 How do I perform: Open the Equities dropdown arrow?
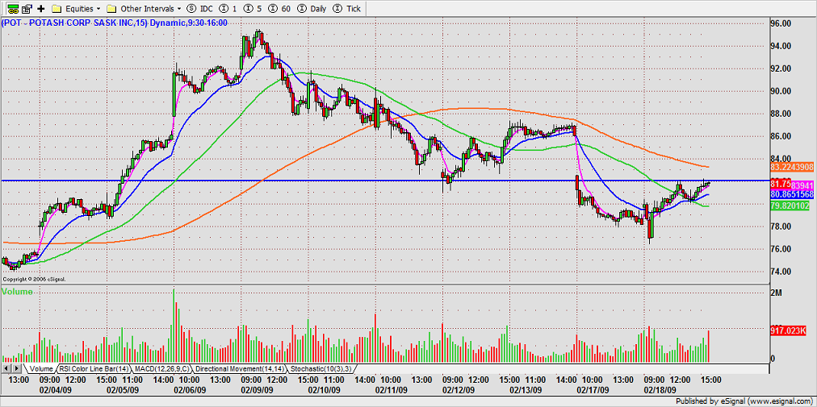point(98,9)
